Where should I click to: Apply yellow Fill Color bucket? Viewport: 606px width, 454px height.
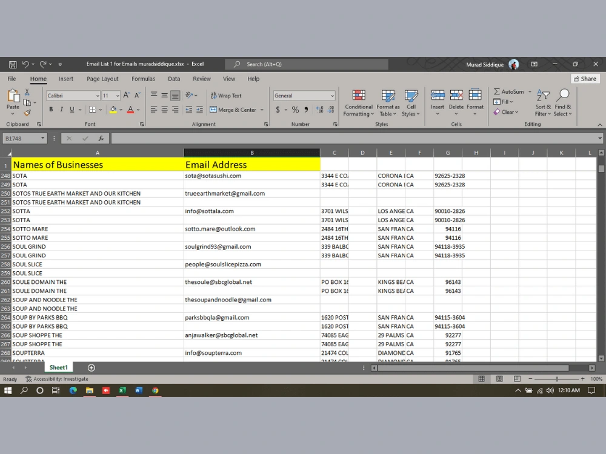pos(113,110)
